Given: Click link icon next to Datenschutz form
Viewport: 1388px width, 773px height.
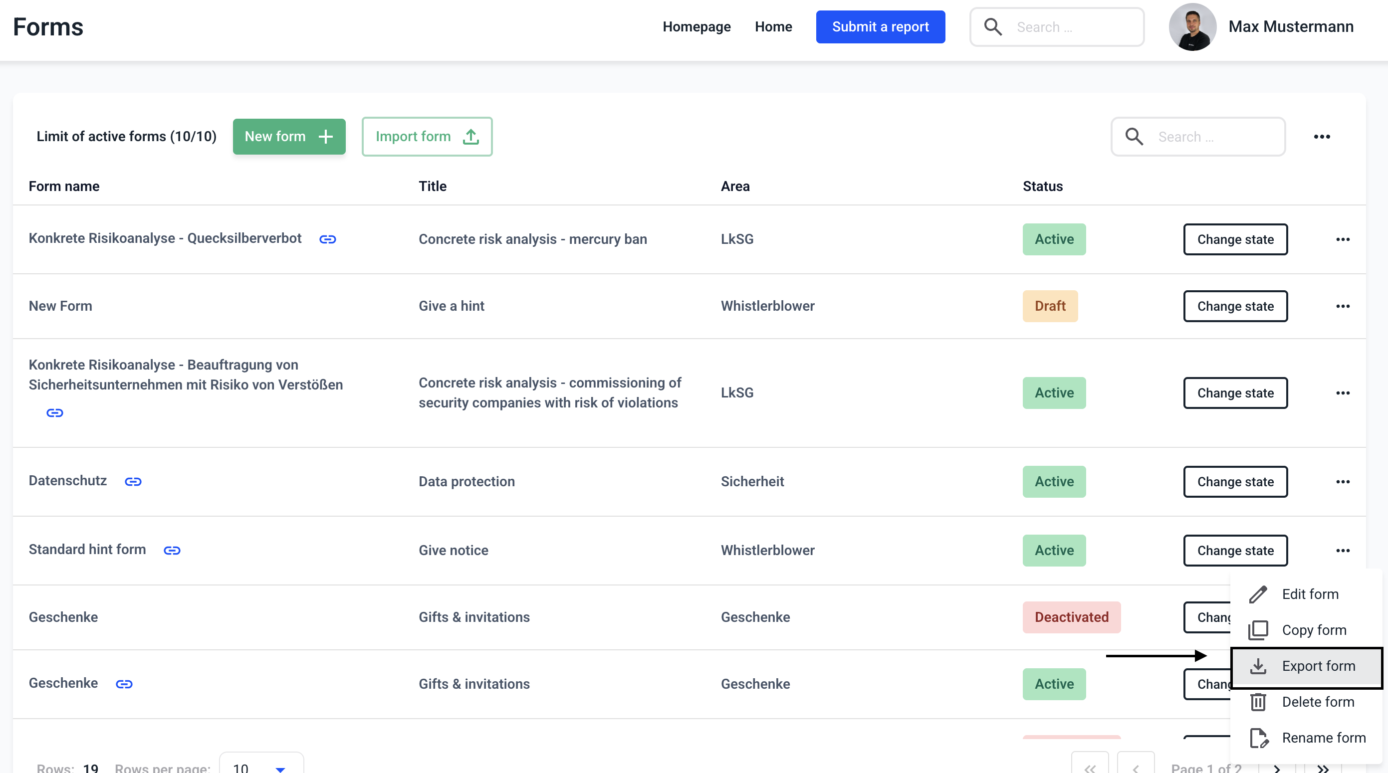Looking at the screenshot, I should (x=133, y=482).
